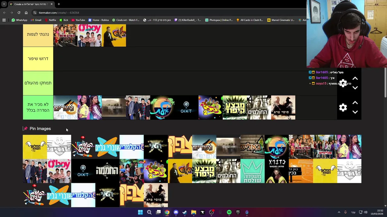
Task: Open the WhatsApp bookmark
Action: pos(19,20)
